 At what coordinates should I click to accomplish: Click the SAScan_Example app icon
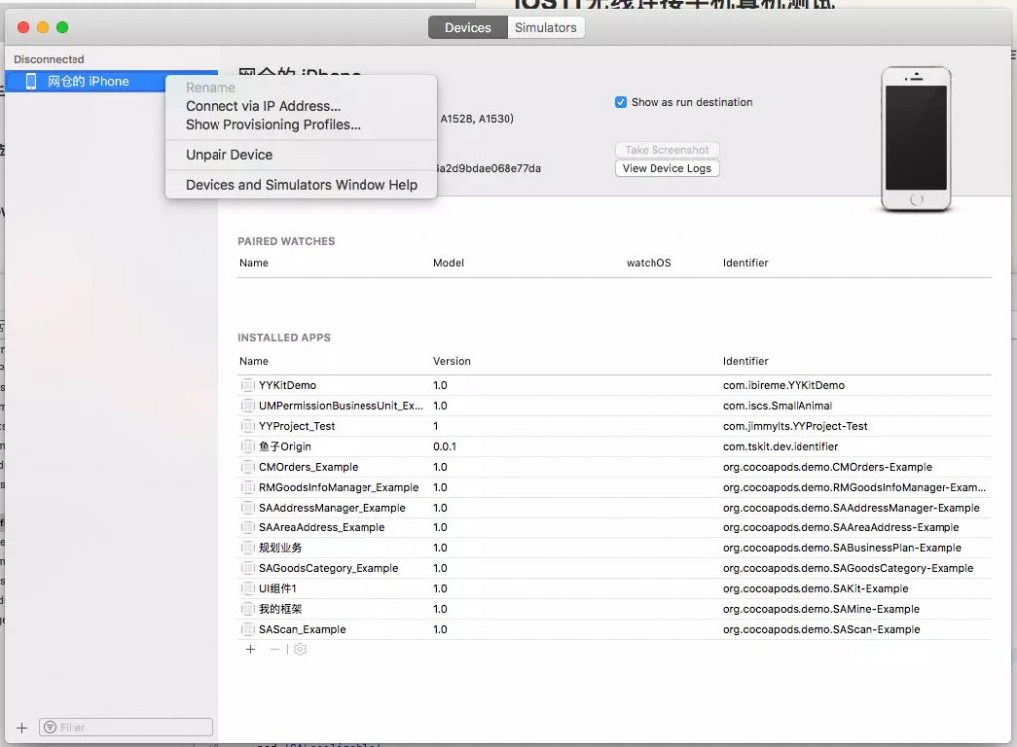click(247, 629)
